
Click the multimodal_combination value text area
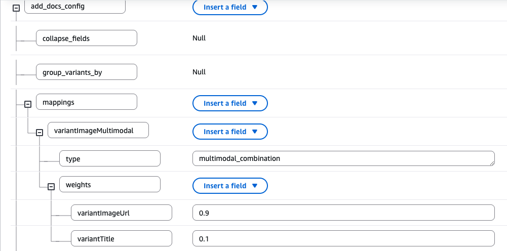click(x=343, y=158)
